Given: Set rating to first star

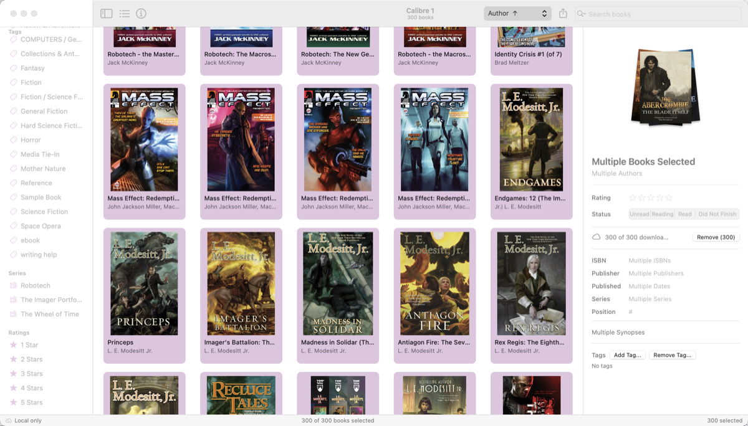Looking at the screenshot, I should tap(633, 197).
